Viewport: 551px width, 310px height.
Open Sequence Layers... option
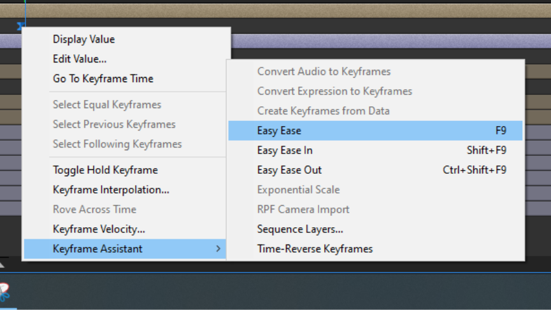(x=300, y=229)
